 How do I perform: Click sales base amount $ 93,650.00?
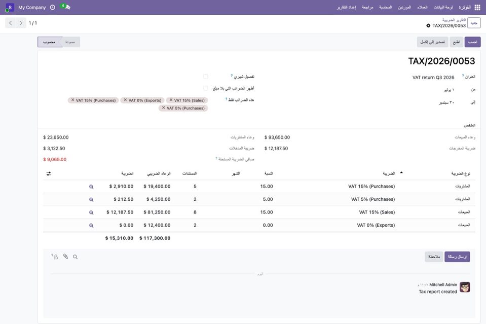(277, 137)
